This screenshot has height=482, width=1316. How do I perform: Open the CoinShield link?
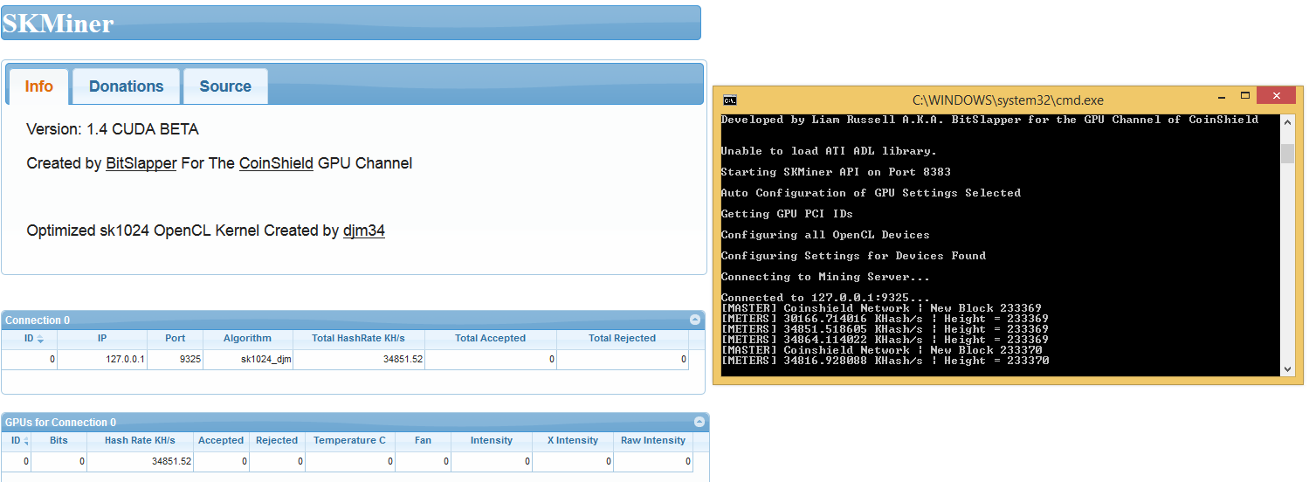pyautogui.click(x=276, y=163)
